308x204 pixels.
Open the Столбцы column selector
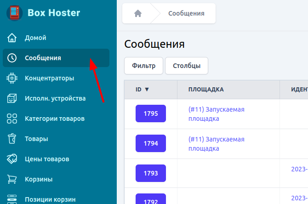click(186, 66)
